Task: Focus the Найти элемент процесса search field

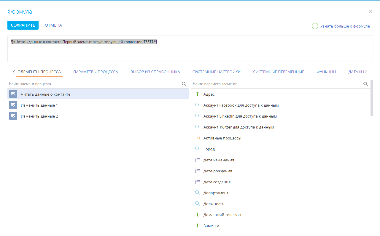Action: (x=94, y=84)
